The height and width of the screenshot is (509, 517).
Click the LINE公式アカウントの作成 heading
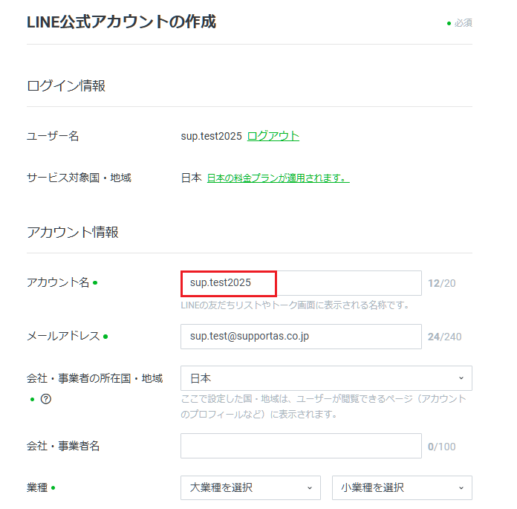coord(121,22)
